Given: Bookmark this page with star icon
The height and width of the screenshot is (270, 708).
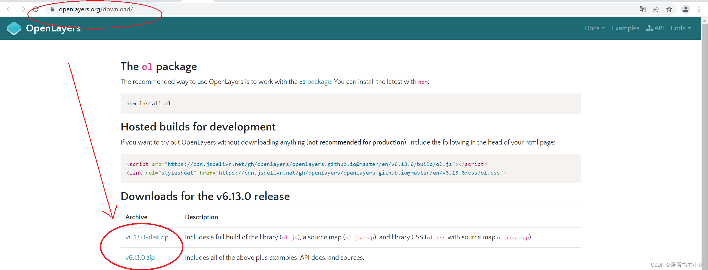Looking at the screenshot, I should tap(669, 9).
